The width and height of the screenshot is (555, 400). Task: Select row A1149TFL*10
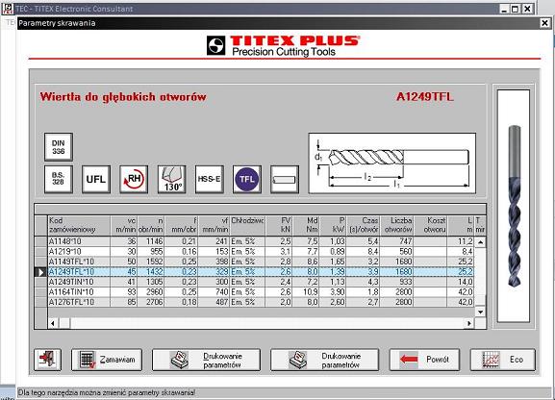coord(261,262)
